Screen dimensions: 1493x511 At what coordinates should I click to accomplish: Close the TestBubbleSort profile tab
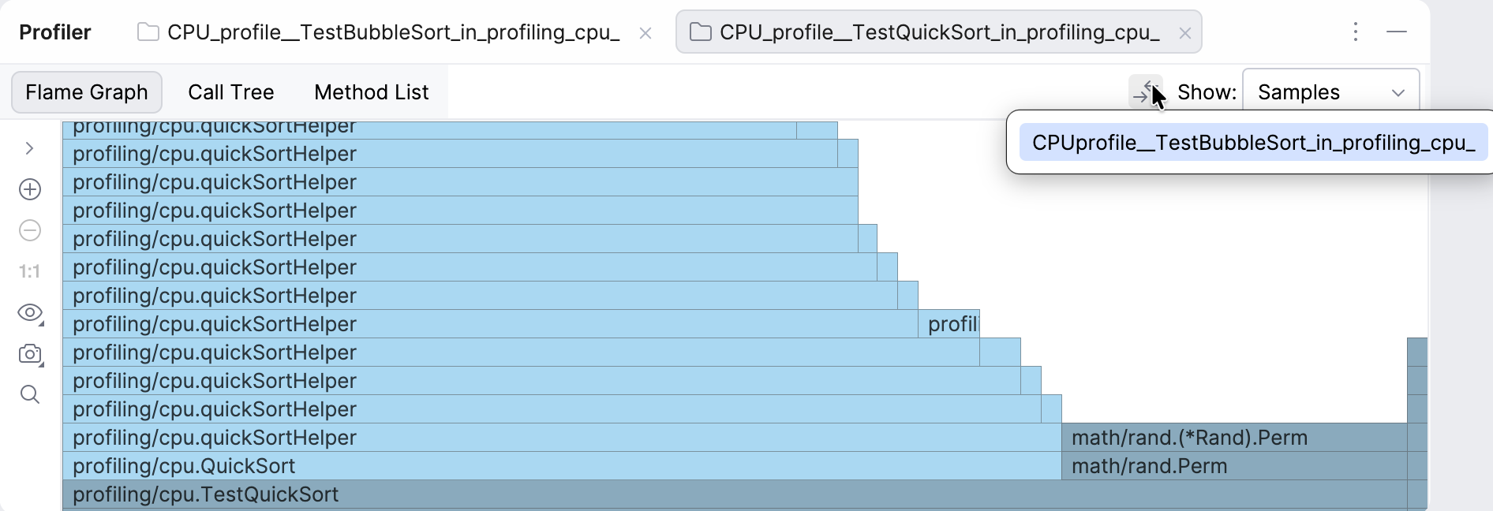tap(645, 33)
